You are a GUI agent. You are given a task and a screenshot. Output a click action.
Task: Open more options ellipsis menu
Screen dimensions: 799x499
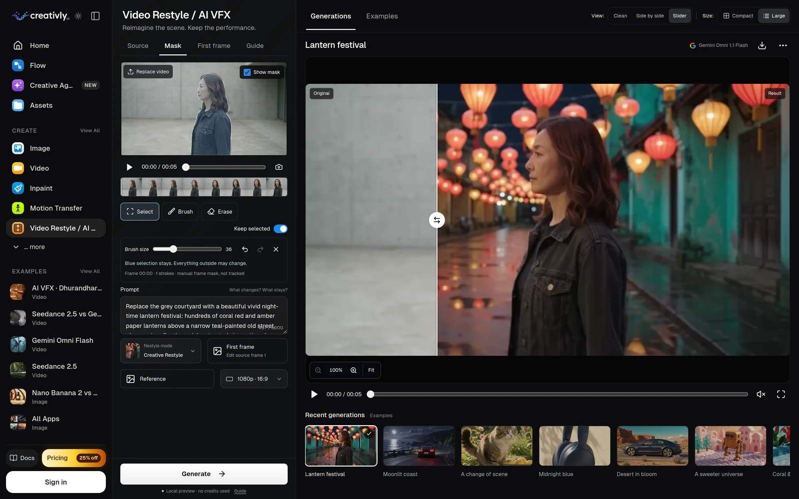pos(783,45)
